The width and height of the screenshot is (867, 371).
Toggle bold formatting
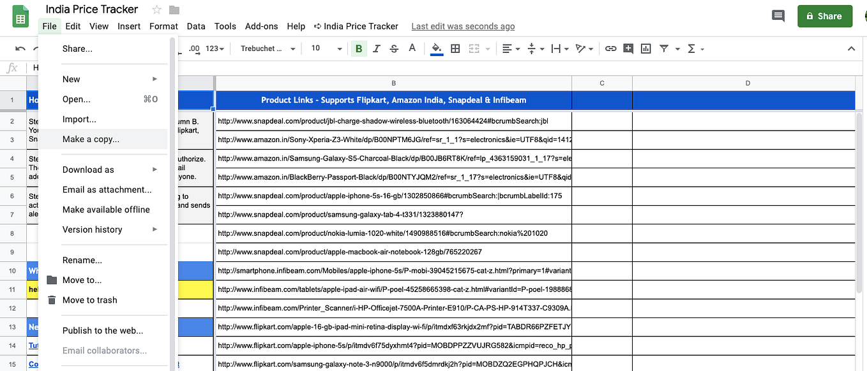coord(358,48)
